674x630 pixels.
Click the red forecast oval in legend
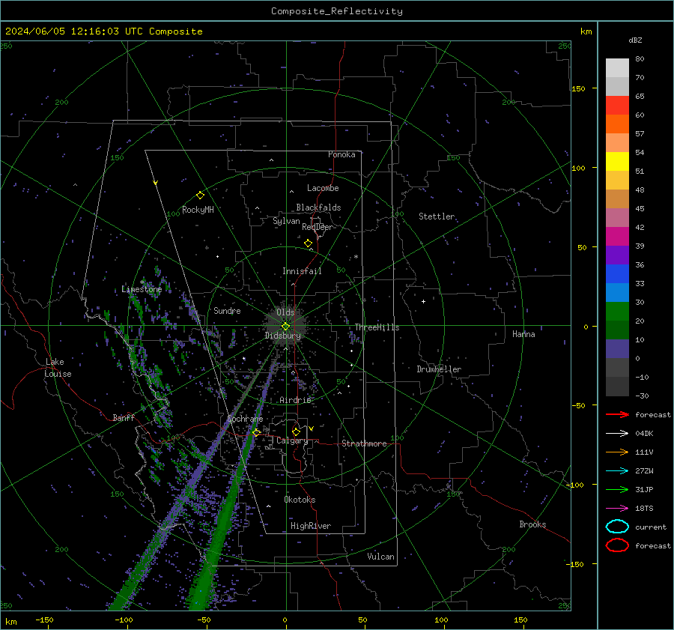tap(617, 545)
